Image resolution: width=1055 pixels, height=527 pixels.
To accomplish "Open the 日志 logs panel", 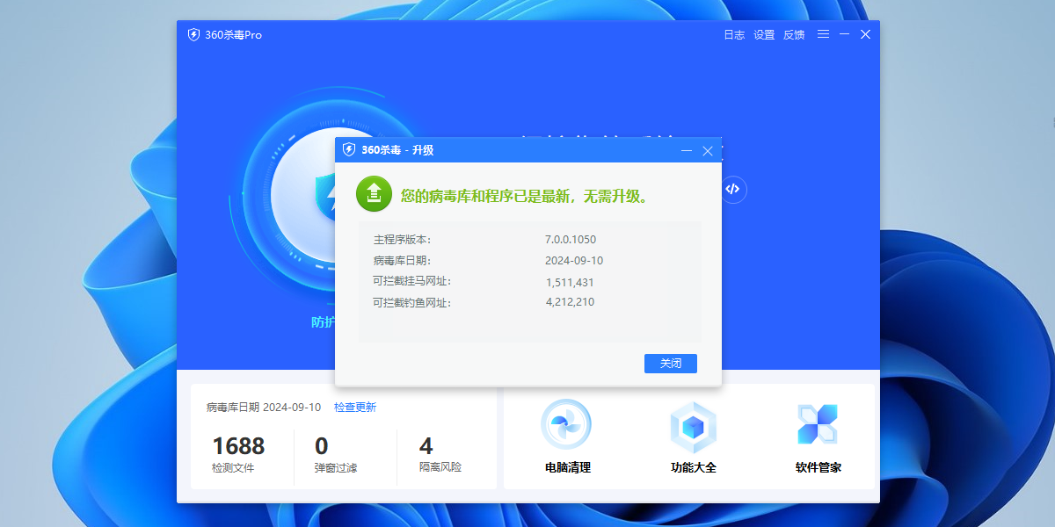I will tap(734, 34).
